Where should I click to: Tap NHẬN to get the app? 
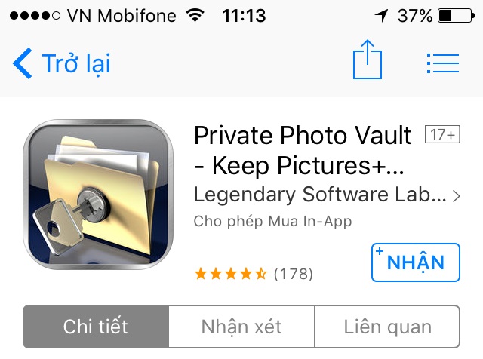coord(416,262)
